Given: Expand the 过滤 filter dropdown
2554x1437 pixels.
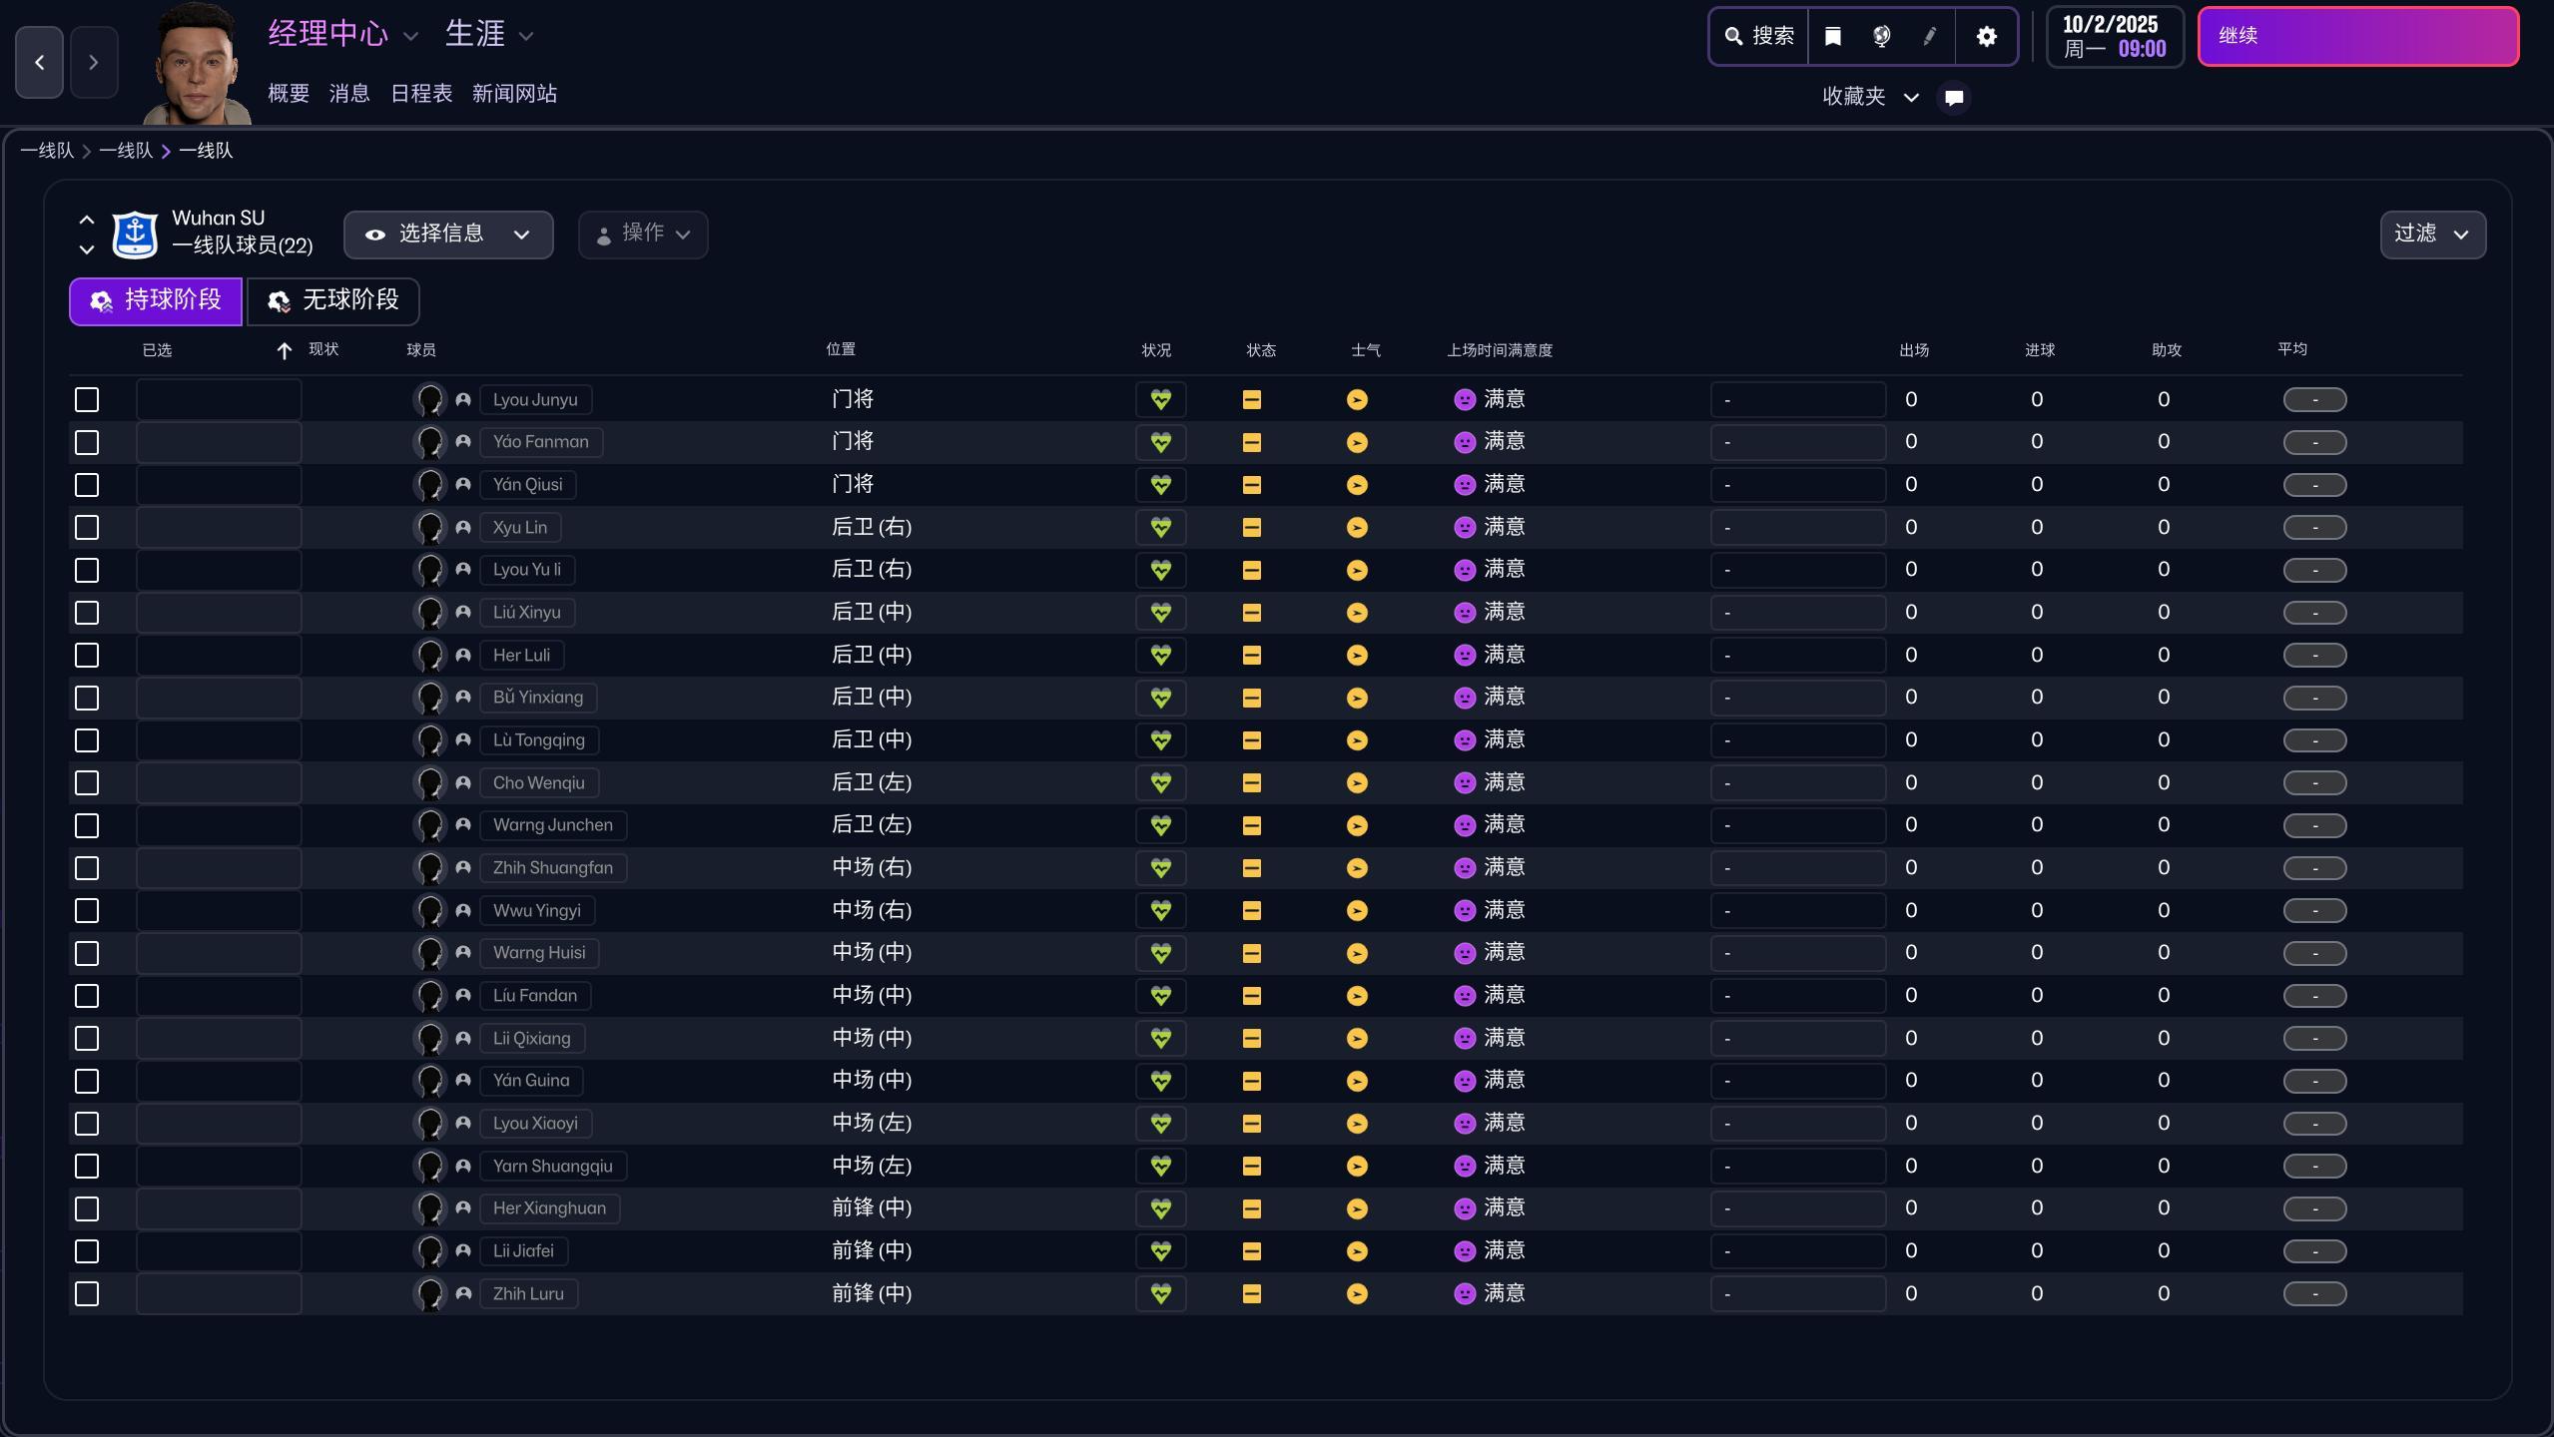Looking at the screenshot, I should coord(2430,235).
